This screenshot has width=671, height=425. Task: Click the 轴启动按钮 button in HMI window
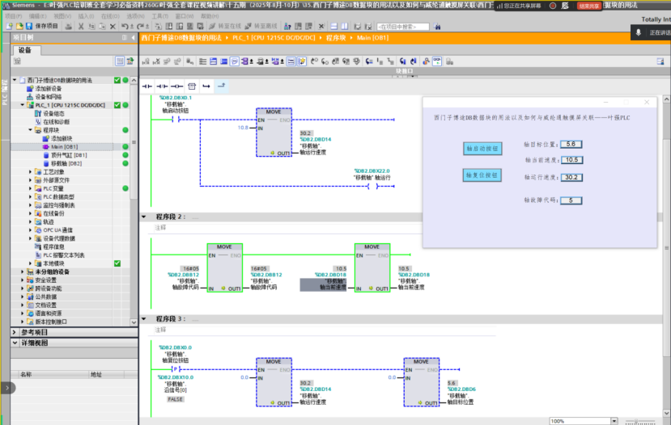(x=482, y=149)
